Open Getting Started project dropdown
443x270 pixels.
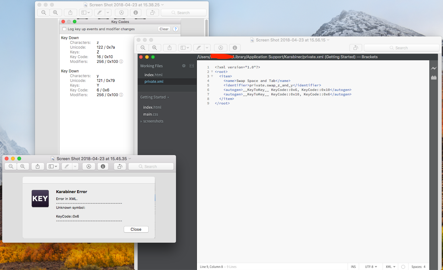point(155,97)
